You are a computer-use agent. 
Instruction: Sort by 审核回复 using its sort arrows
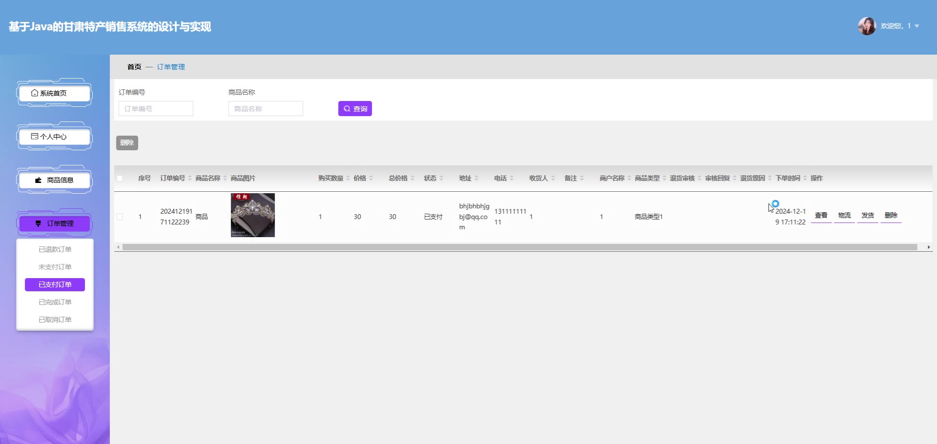coord(734,178)
